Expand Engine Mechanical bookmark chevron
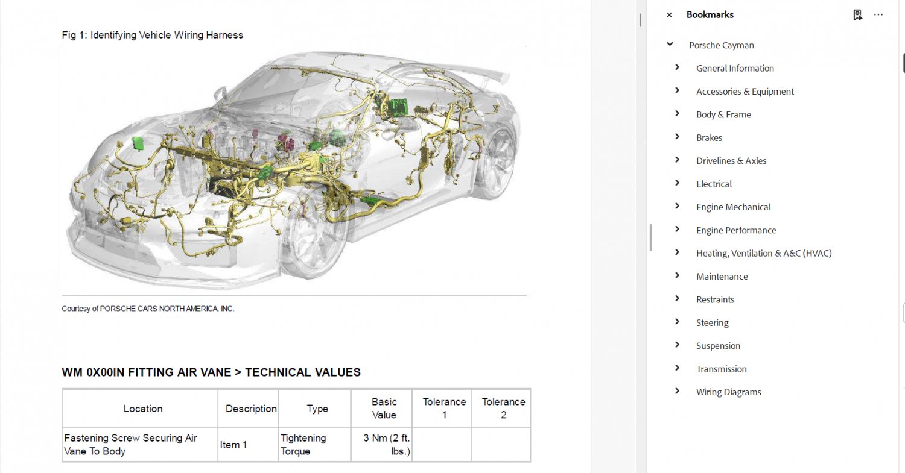The height and width of the screenshot is (473, 905). [x=678, y=206]
